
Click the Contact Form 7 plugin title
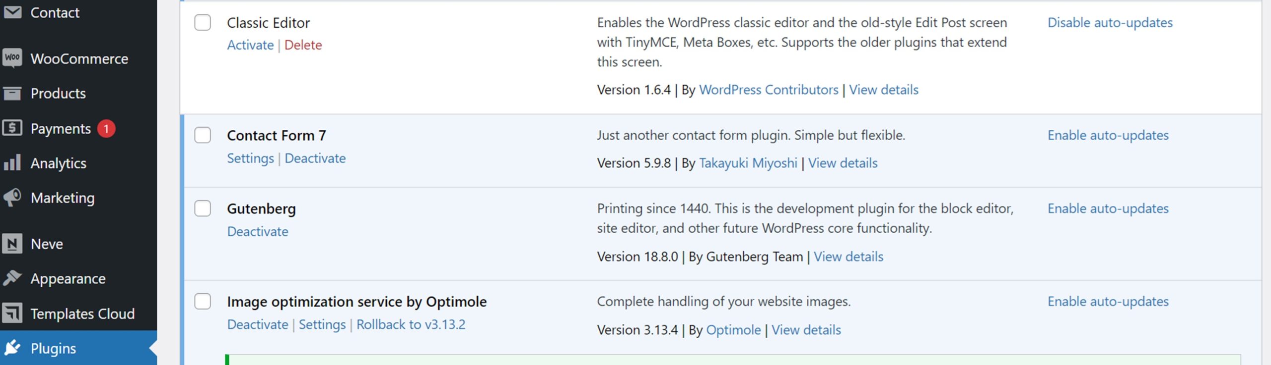click(x=276, y=136)
